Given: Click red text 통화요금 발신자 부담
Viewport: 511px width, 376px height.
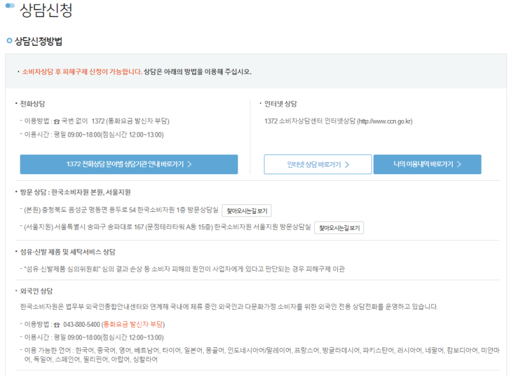Looking at the screenshot, I should pos(133,324).
